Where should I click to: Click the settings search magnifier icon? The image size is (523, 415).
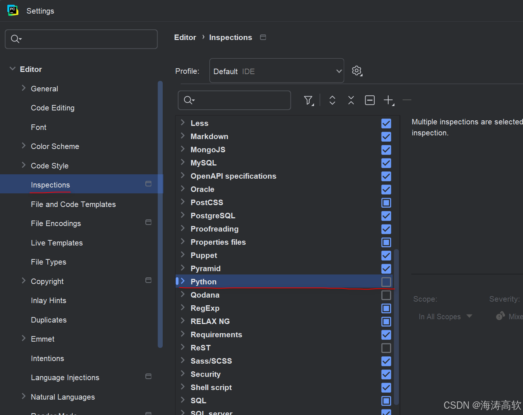pos(16,39)
